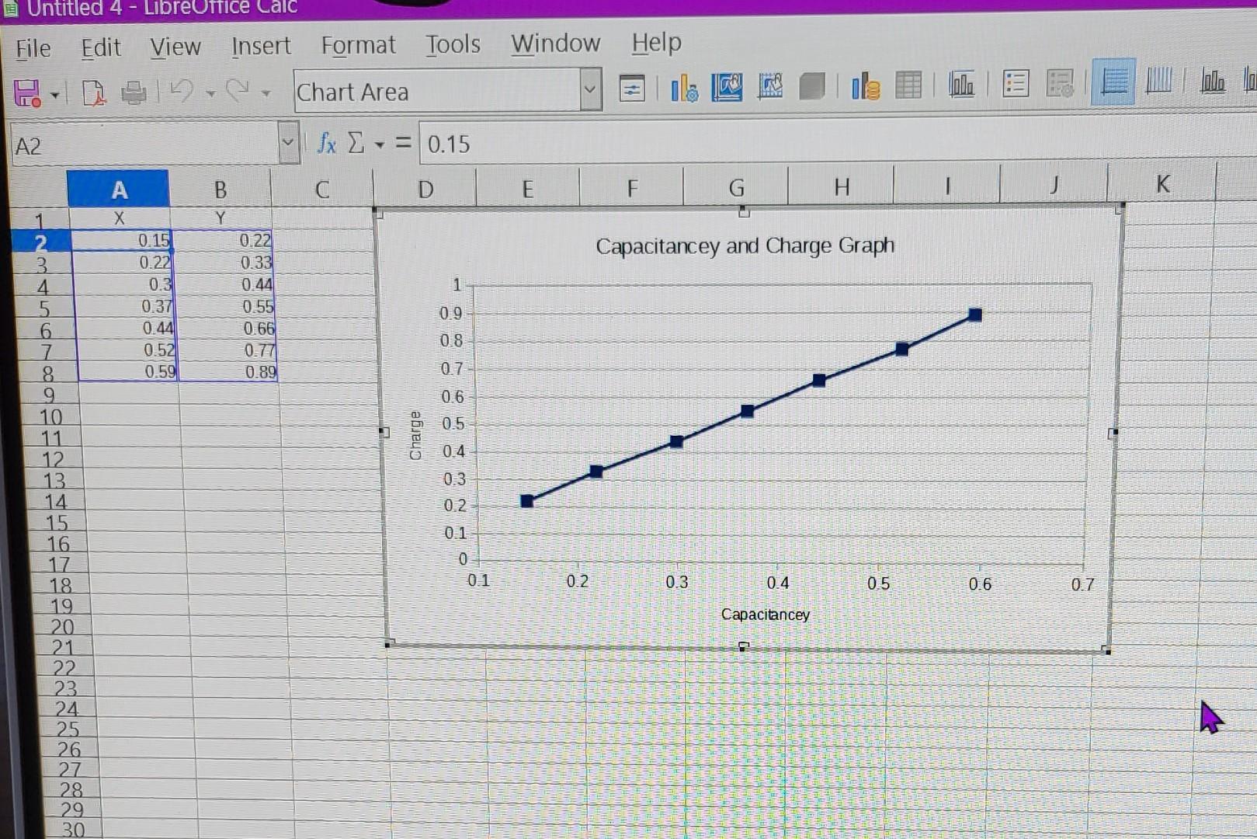Click the Tools menu
Image resolution: width=1257 pixels, height=839 pixels.
(x=453, y=44)
